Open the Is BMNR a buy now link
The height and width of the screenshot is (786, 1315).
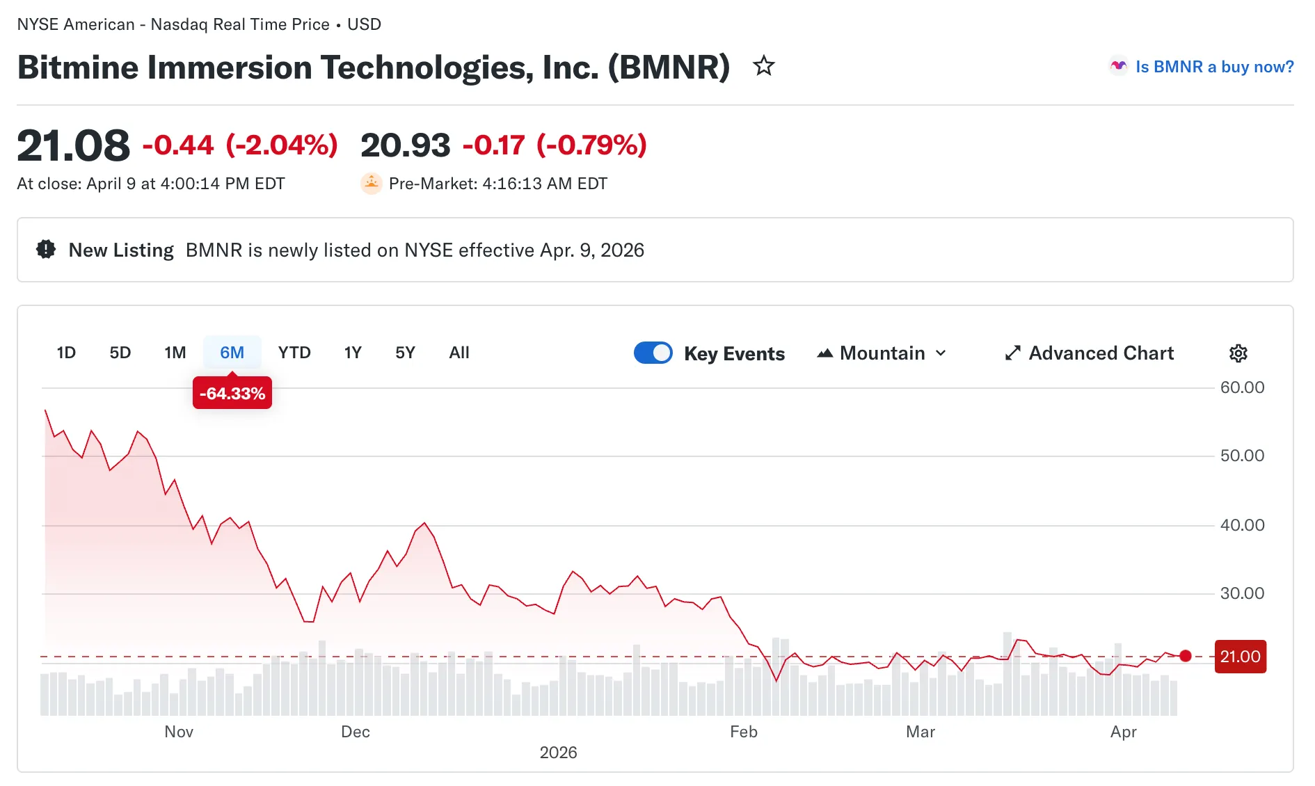tap(1214, 66)
